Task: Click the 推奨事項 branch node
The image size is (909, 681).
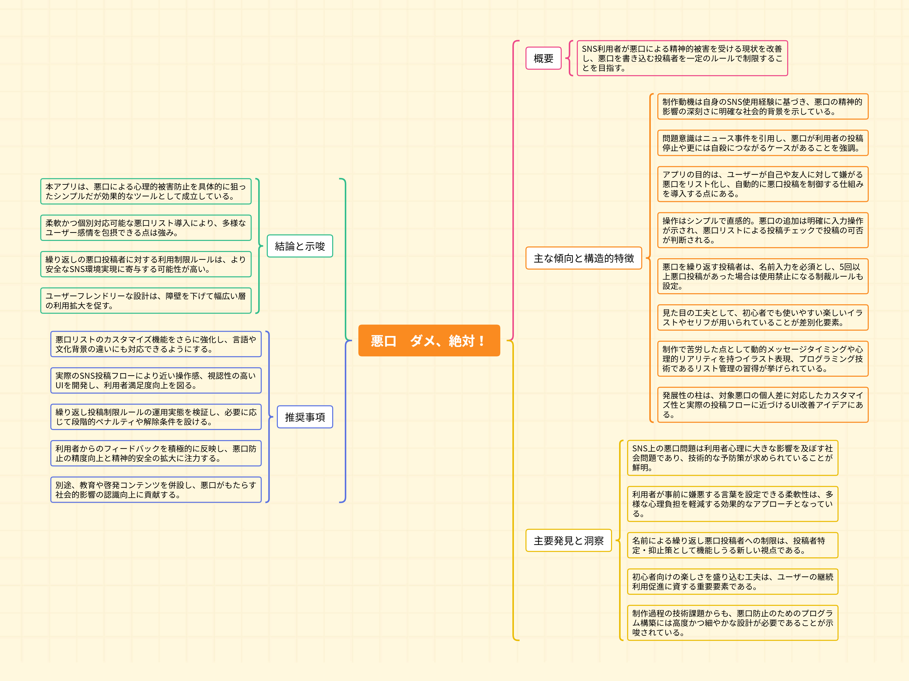Action: point(305,417)
